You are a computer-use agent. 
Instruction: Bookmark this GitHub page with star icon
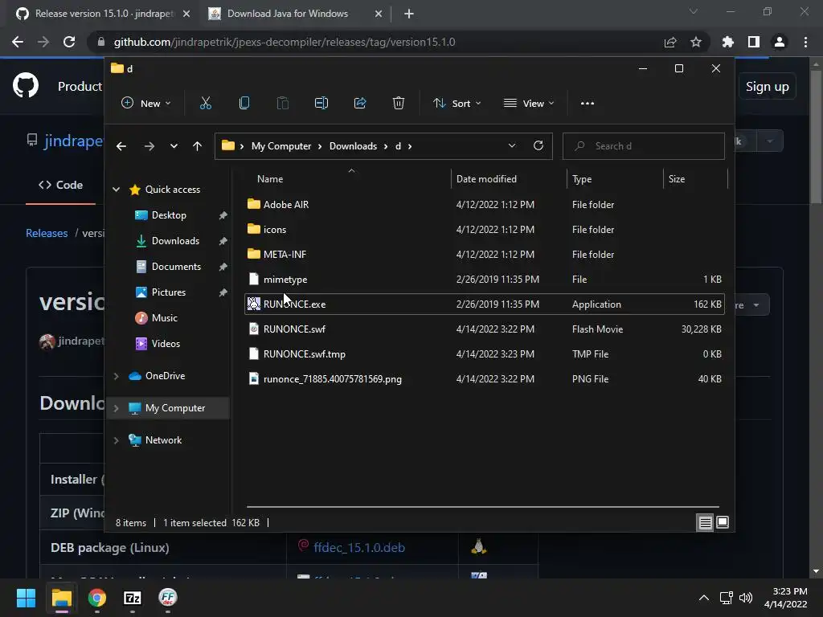pos(695,42)
